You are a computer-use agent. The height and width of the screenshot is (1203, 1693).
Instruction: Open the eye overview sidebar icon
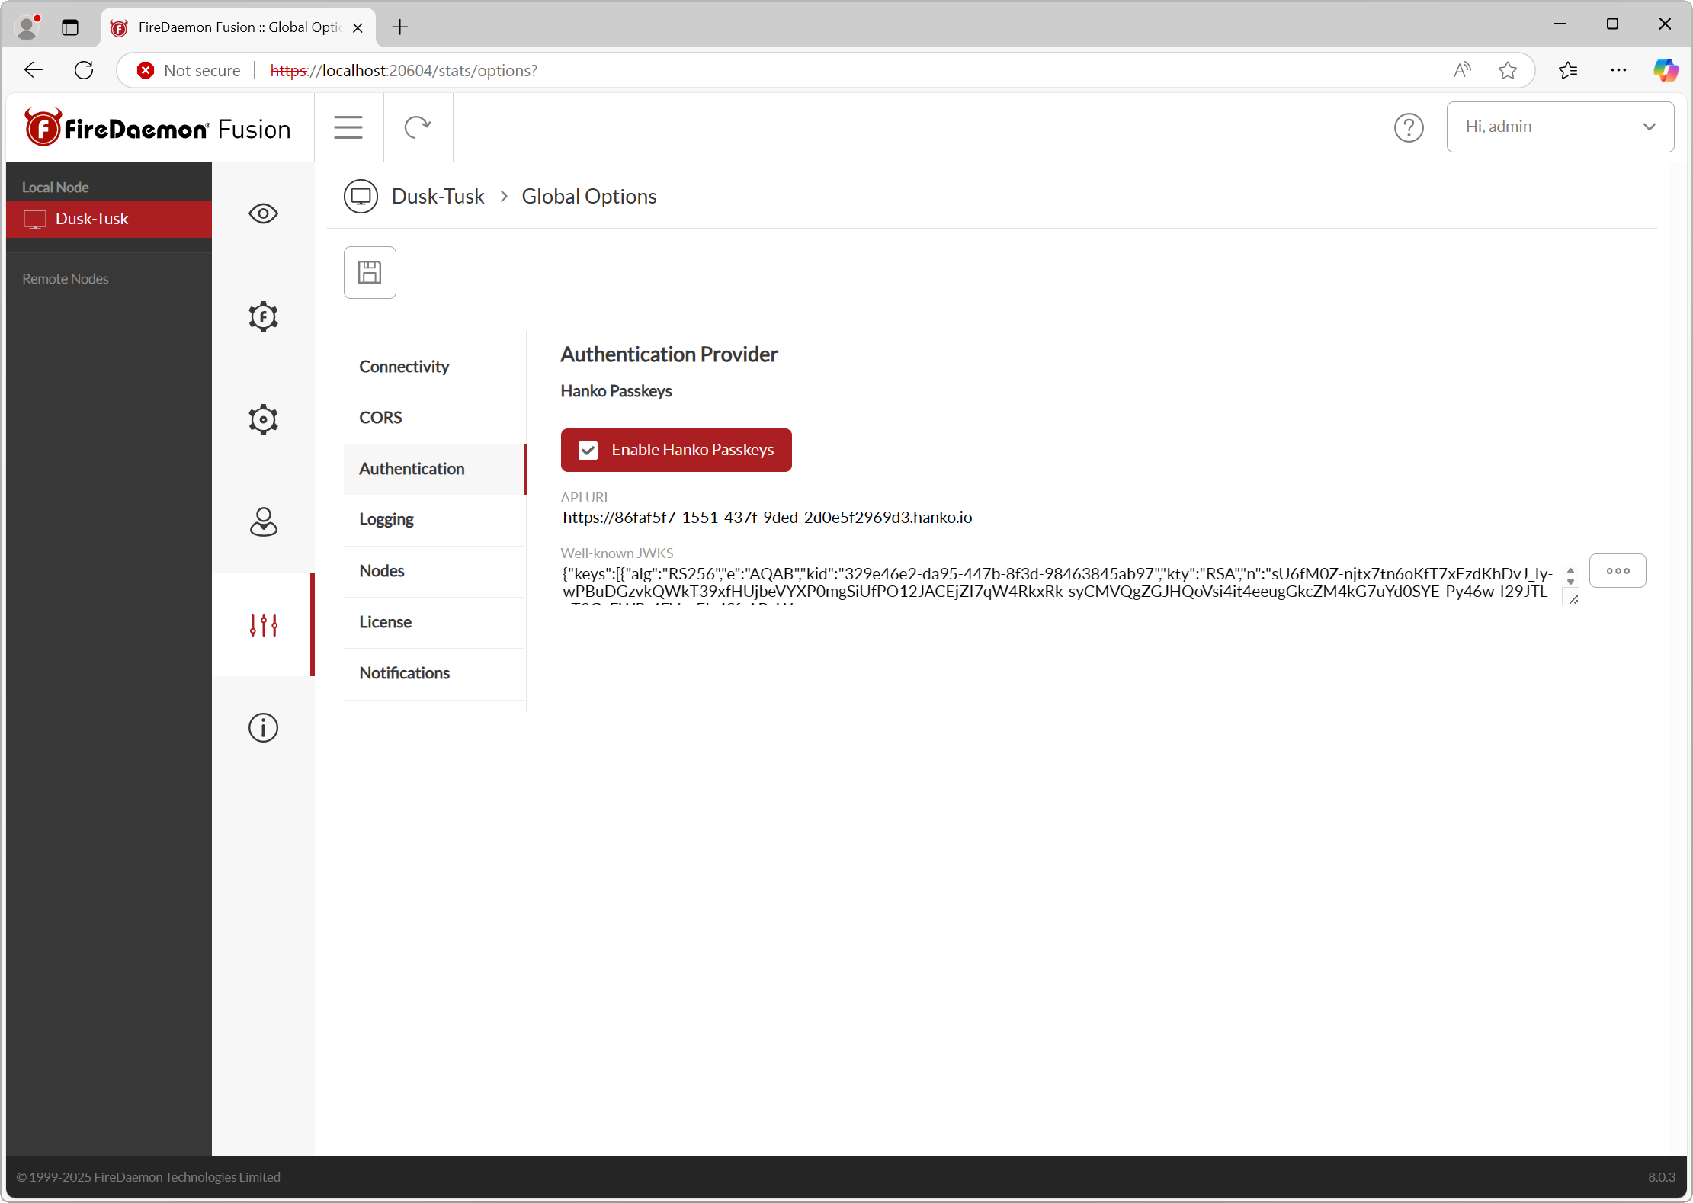coord(263,213)
